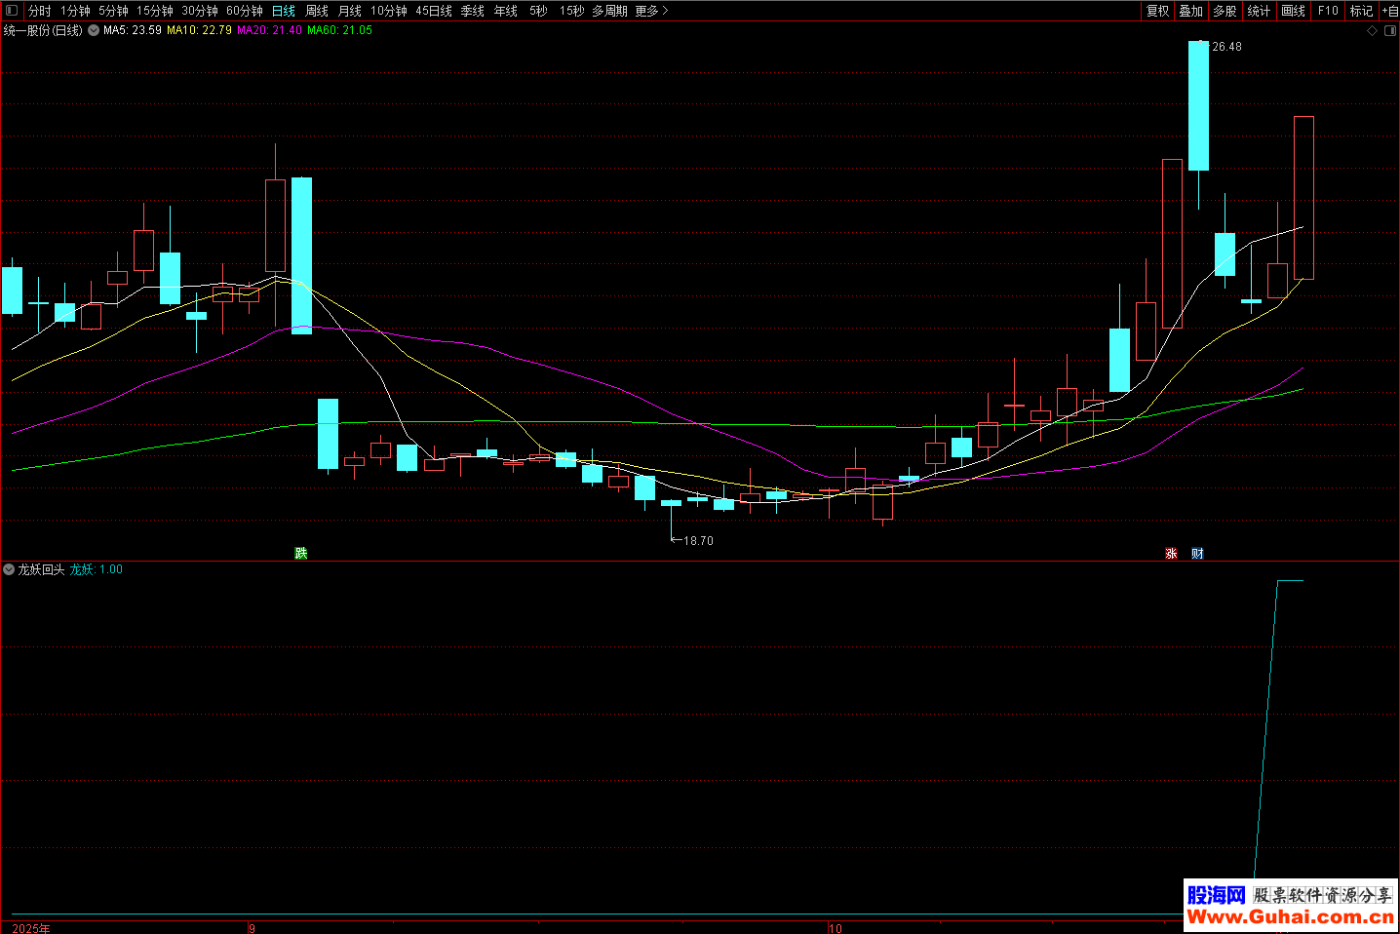Open the www.Guhai.com.cn watermark link
Viewport: 1400px width, 934px height.
pos(1290,916)
